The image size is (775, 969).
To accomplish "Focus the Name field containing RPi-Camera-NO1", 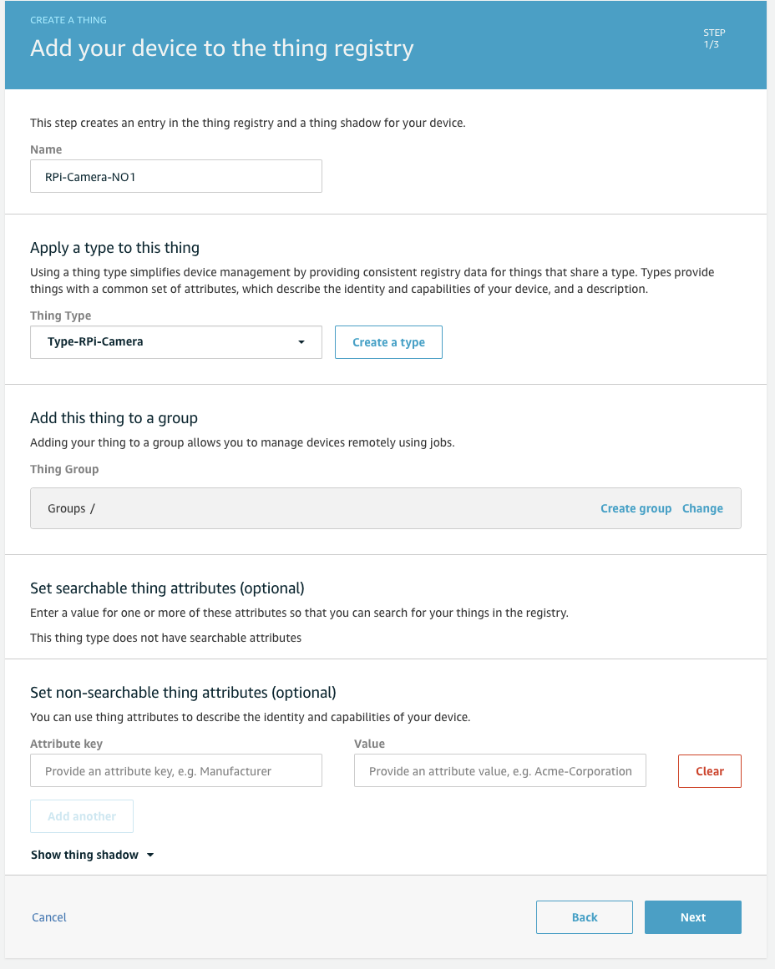I will pos(176,176).
